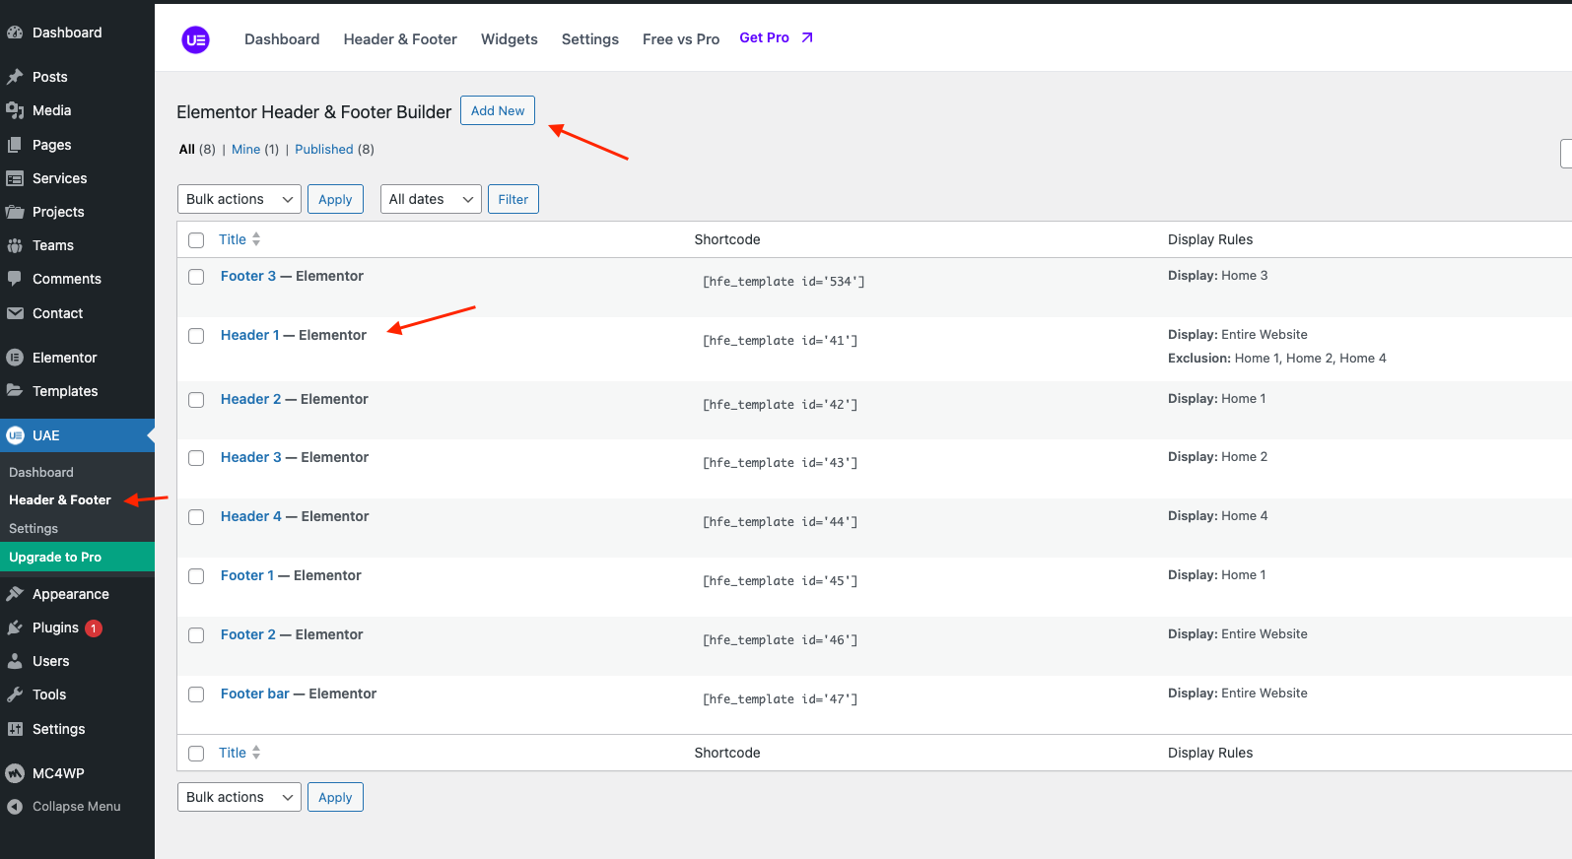Open Free vs Pro menu item
This screenshot has width=1572, height=859.
(x=680, y=39)
